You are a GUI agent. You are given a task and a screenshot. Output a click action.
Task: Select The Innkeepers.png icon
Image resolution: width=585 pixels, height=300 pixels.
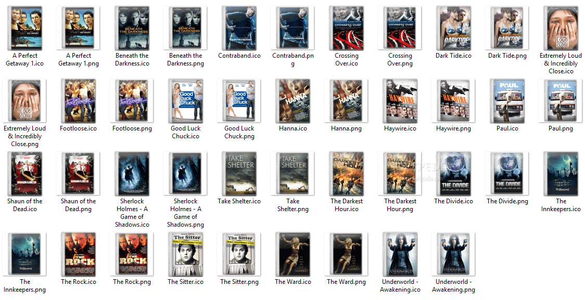(24, 254)
